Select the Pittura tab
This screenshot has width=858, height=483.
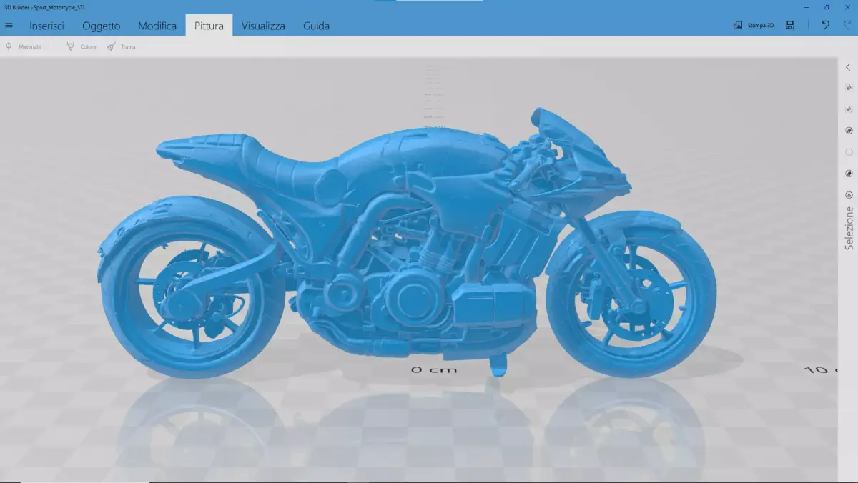point(209,26)
